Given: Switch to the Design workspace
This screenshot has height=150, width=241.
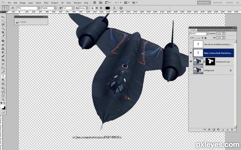Looking at the screenshot, I should pos(229,3).
